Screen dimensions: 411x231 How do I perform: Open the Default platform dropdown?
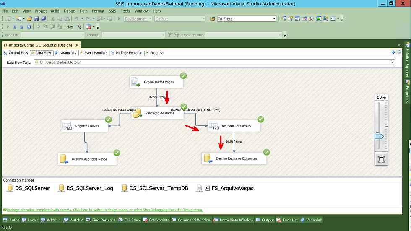[203, 19]
